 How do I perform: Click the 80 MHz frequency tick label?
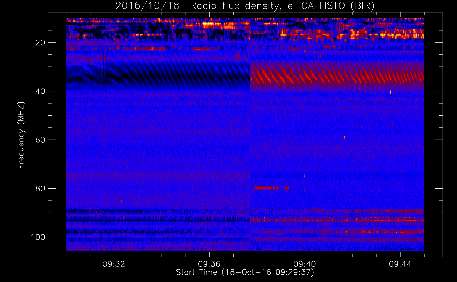[x=40, y=188]
